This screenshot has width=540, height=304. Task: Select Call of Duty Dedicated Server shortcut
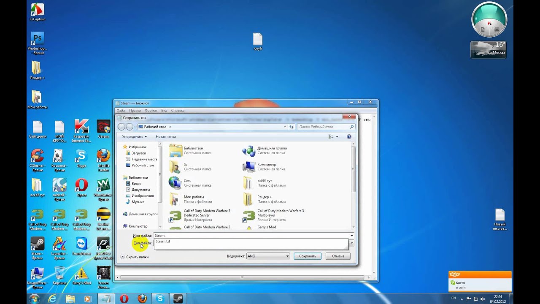(x=200, y=216)
